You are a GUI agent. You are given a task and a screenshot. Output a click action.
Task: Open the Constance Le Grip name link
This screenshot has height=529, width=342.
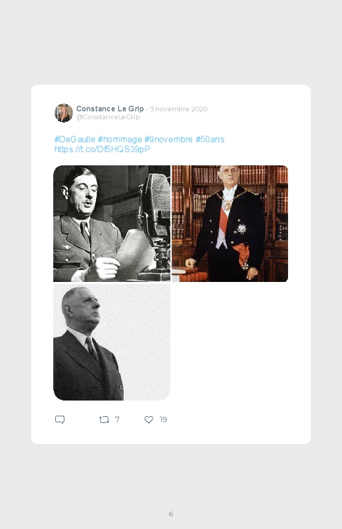pos(110,109)
